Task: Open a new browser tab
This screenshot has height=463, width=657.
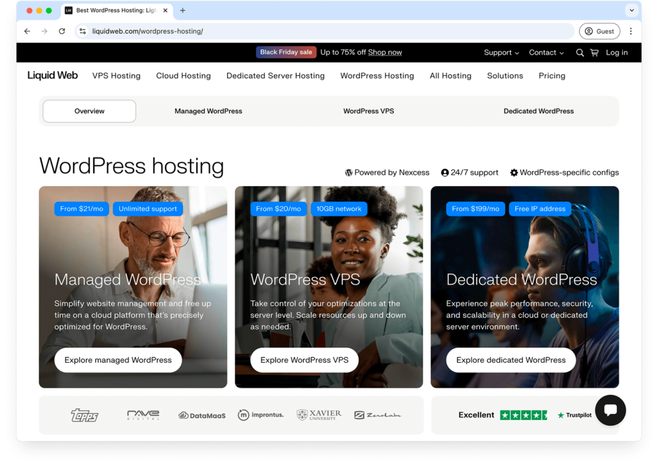Action: pyautogui.click(x=183, y=10)
